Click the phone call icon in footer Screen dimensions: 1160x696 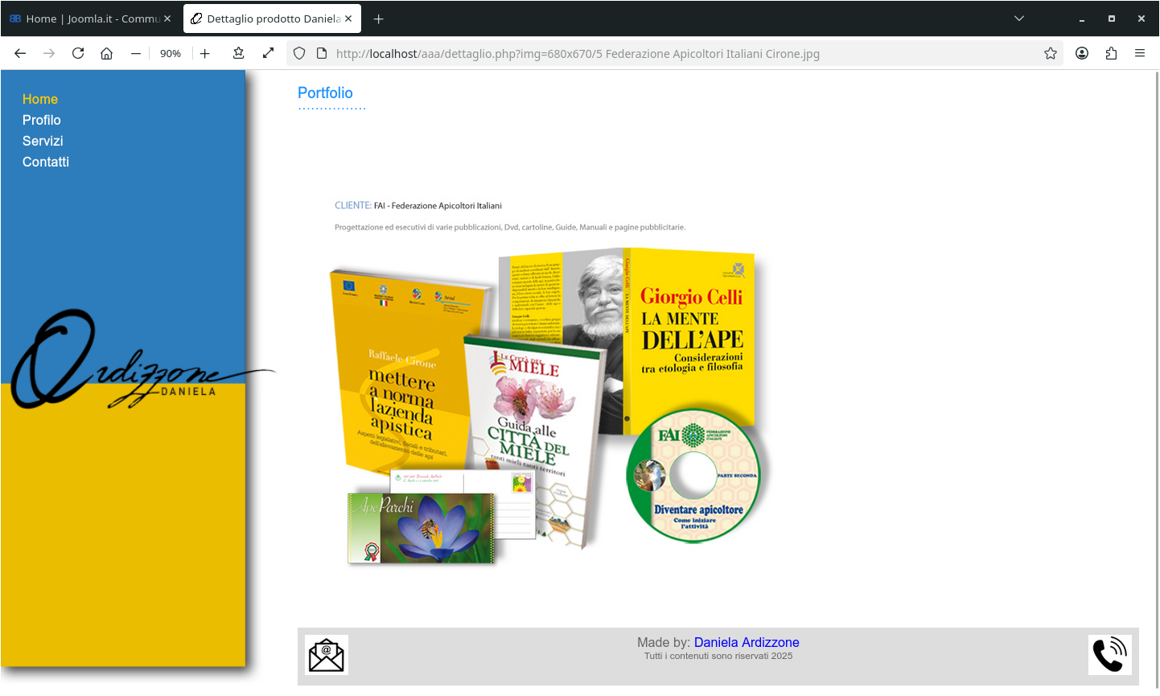tap(1109, 655)
